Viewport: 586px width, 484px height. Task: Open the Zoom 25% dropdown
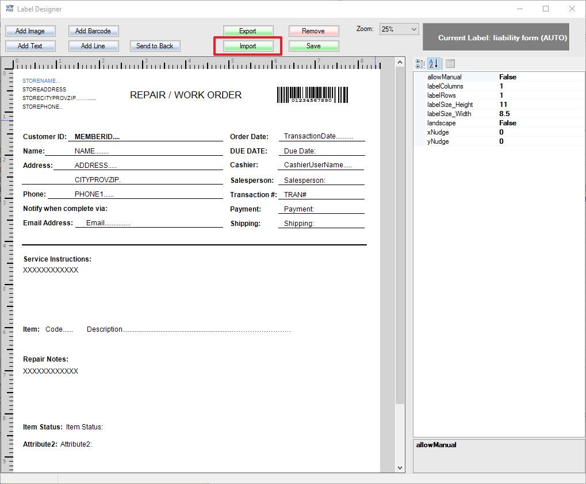(399, 29)
